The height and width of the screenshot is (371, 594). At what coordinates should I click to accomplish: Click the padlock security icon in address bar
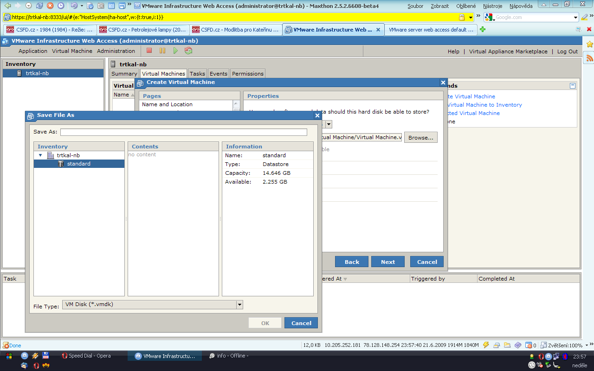click(462, 17)
